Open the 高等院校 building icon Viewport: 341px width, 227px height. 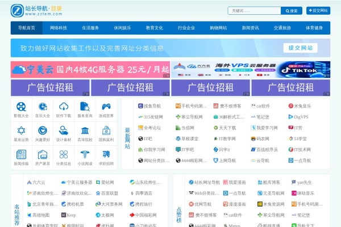click(85, 131)
